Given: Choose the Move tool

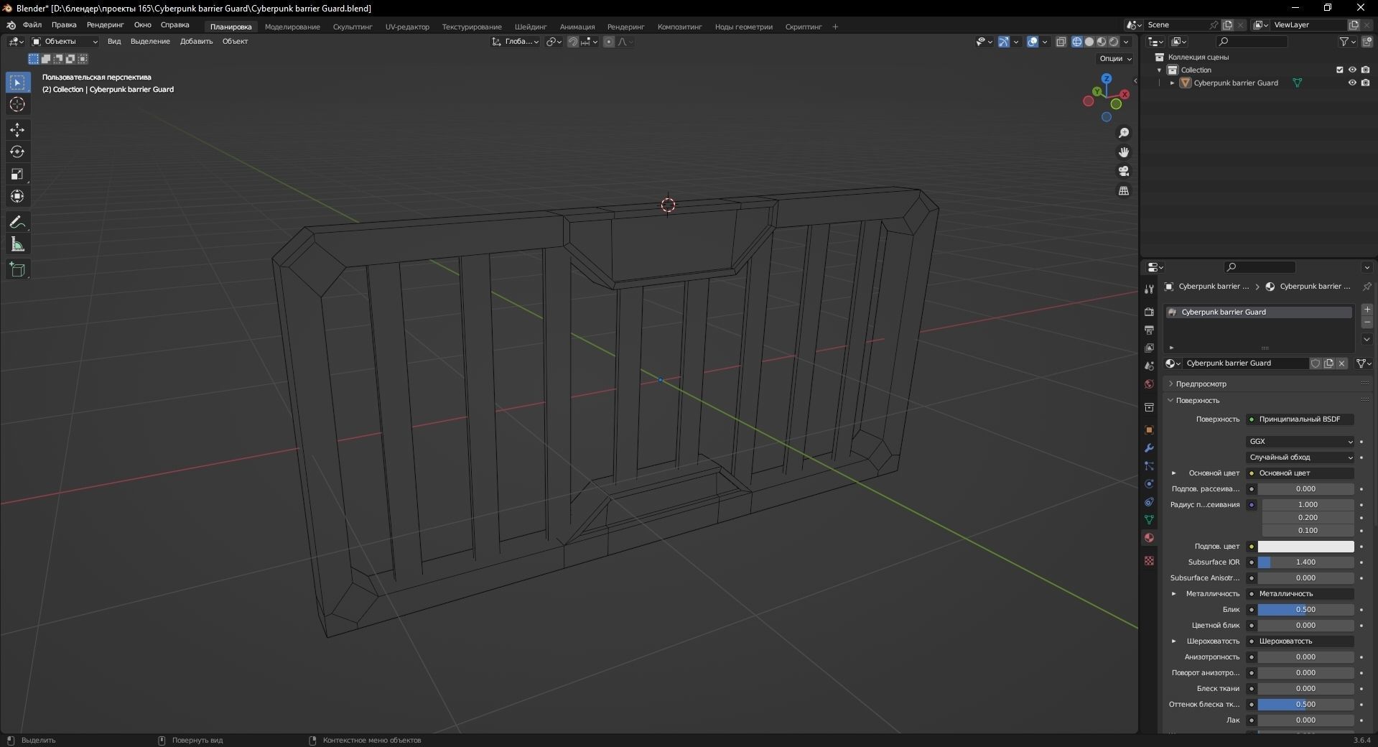Looking at the screenshot, I should 17,130.
